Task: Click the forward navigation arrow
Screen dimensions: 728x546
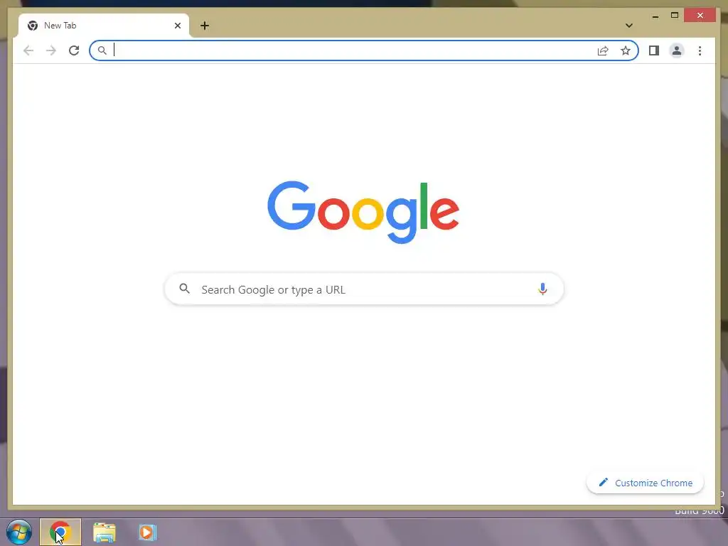Action: pos(51,50)
